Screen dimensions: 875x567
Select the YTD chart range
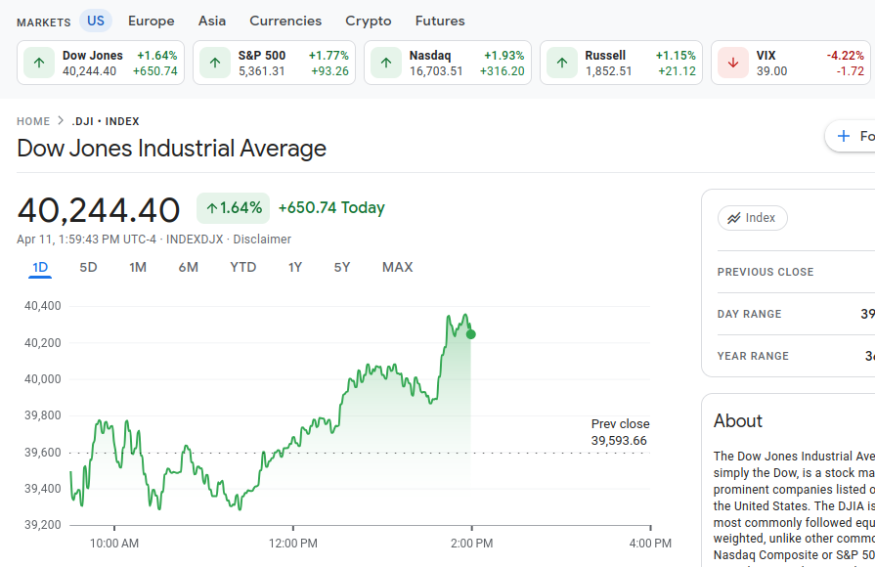coord(243,267)
